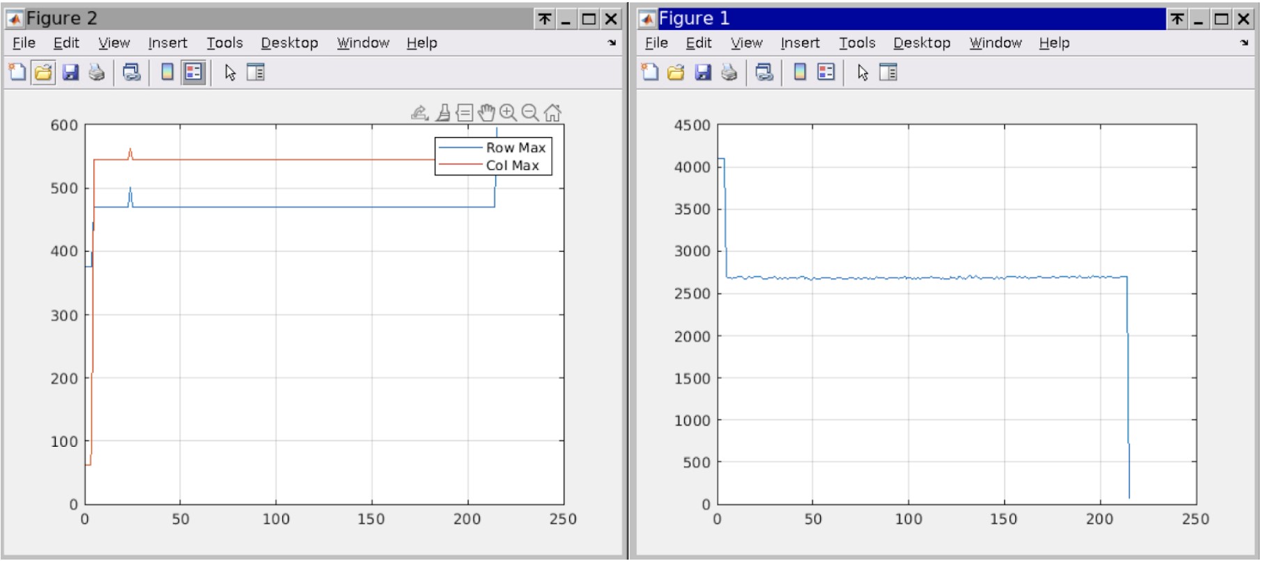Click New Figure icon in Figure 2

click(x=17, y=72)
